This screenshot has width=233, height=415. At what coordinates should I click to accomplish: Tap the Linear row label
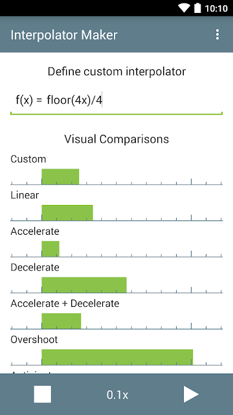(25, 195)
